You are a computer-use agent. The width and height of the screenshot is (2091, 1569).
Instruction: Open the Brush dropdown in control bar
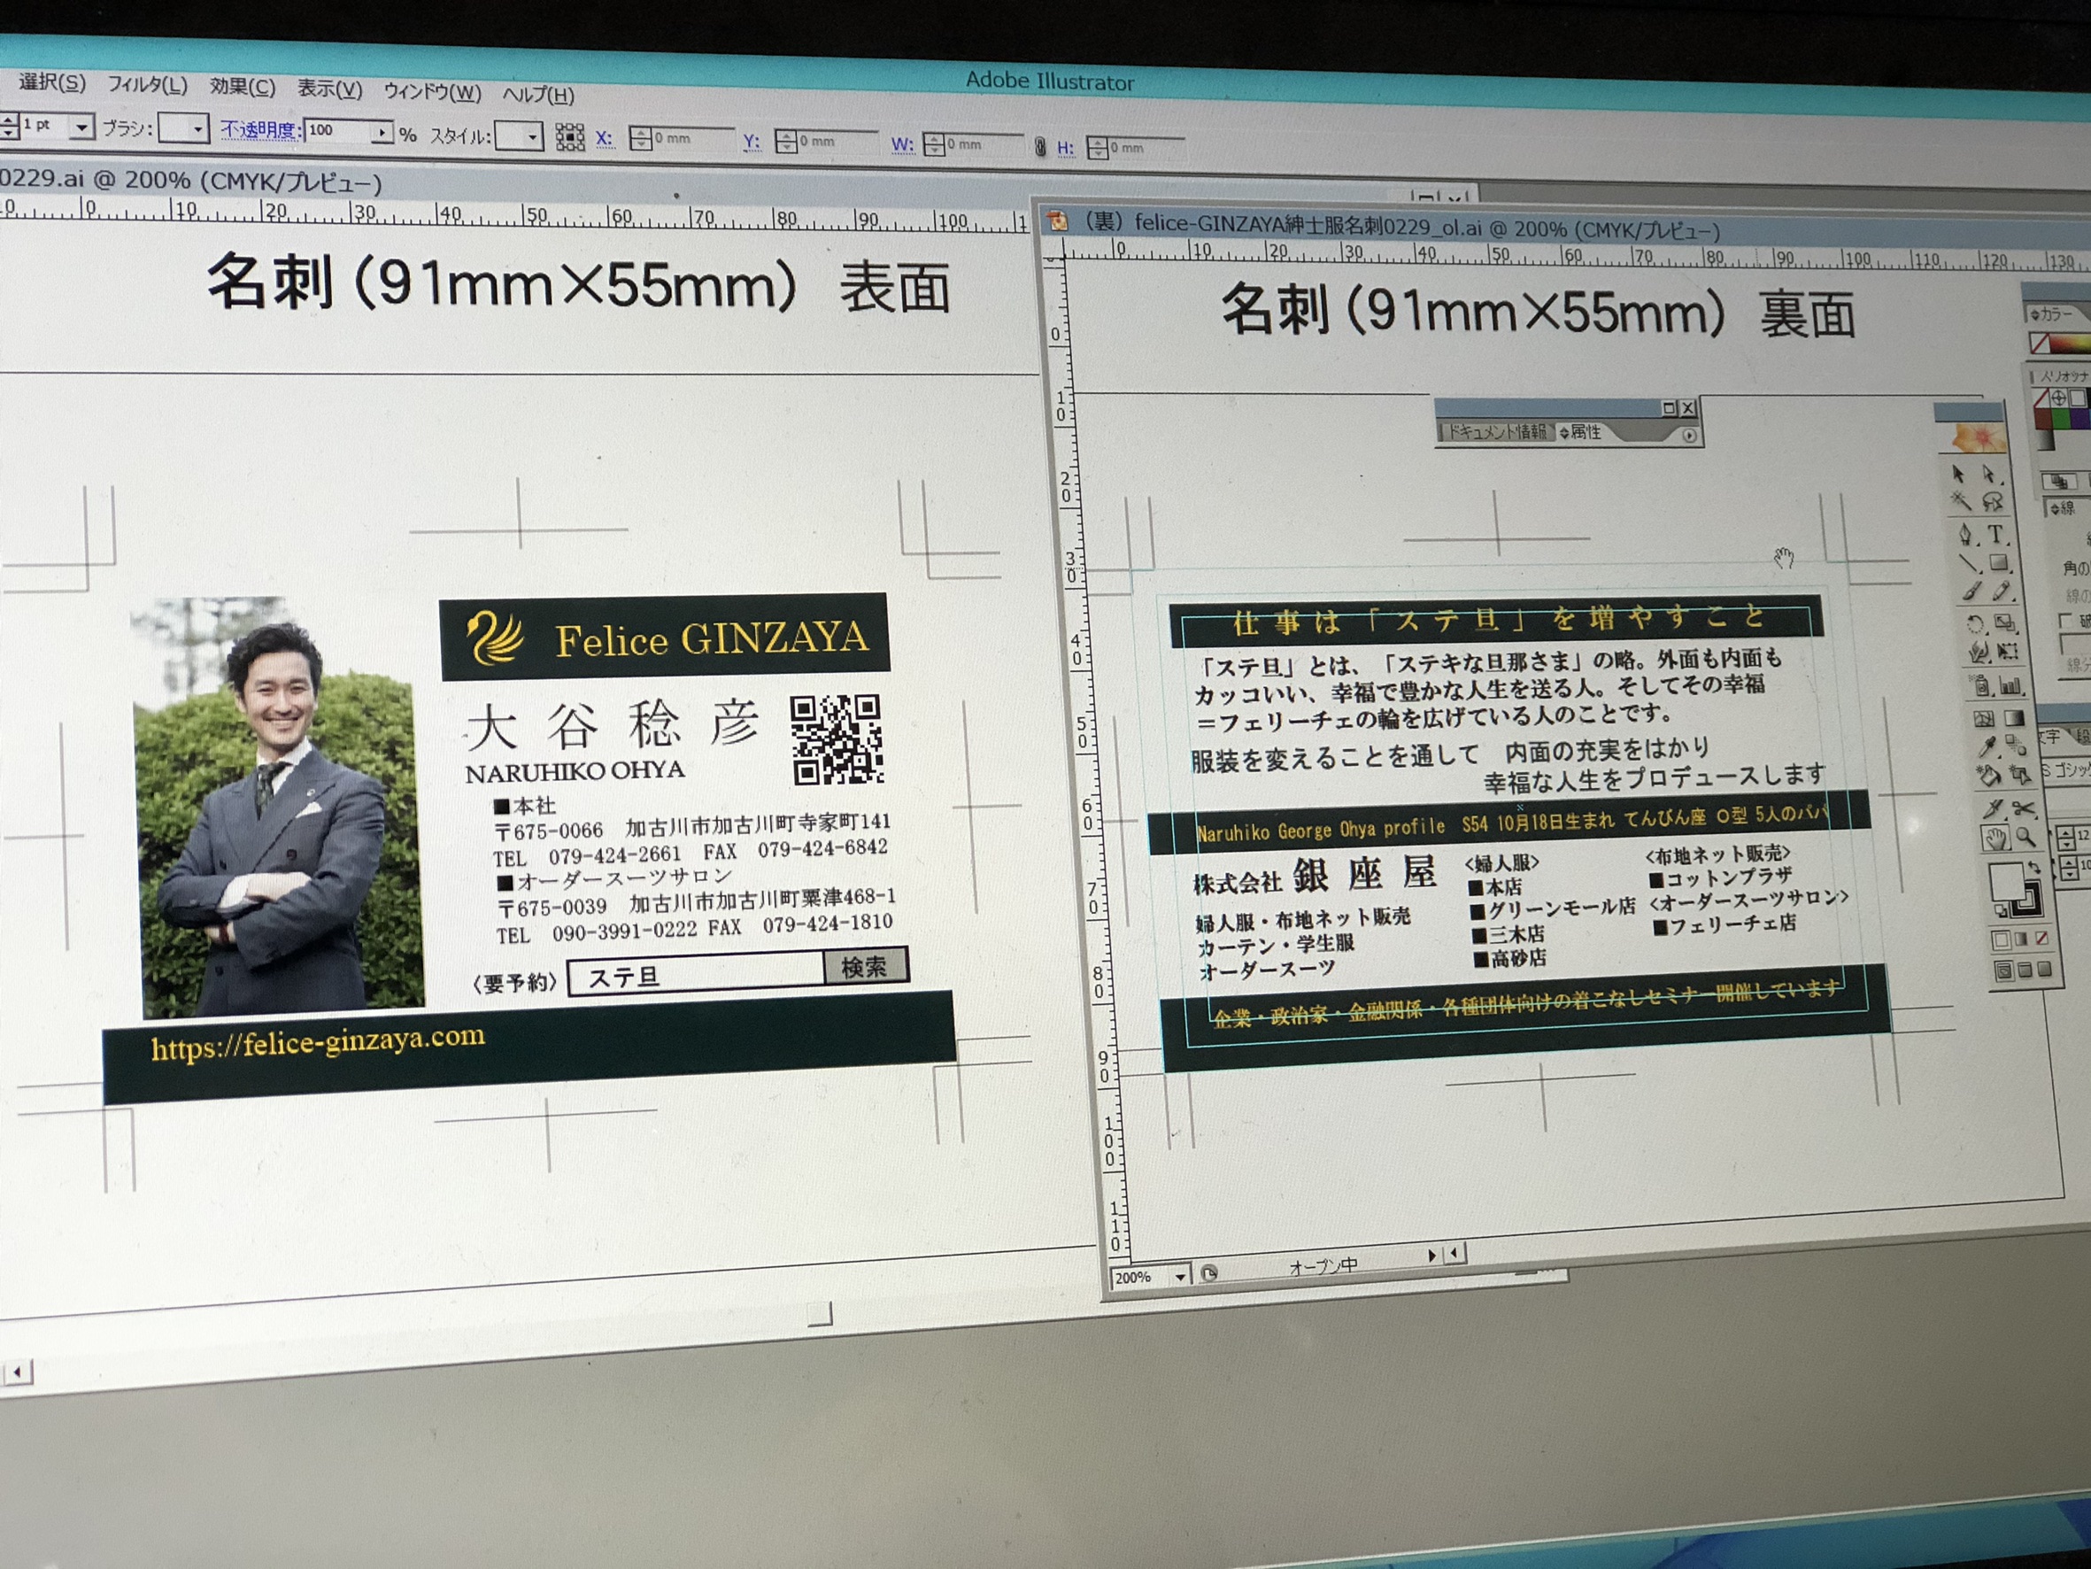pyautogui.click(x=197, y=128)
